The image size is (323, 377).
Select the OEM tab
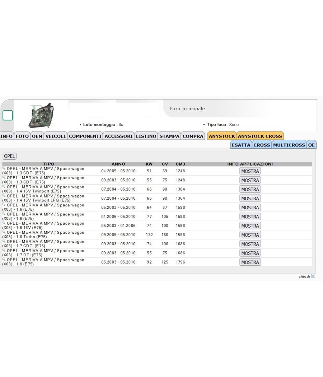click(37, 136)
